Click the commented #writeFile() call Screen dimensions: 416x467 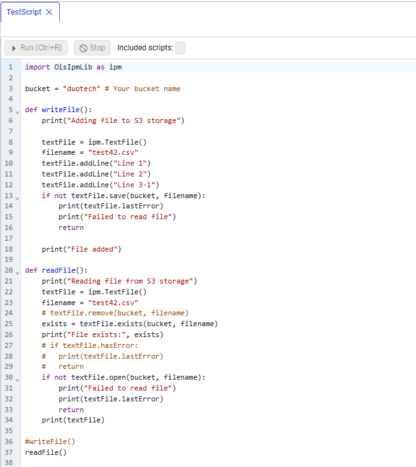click(50, 442)
